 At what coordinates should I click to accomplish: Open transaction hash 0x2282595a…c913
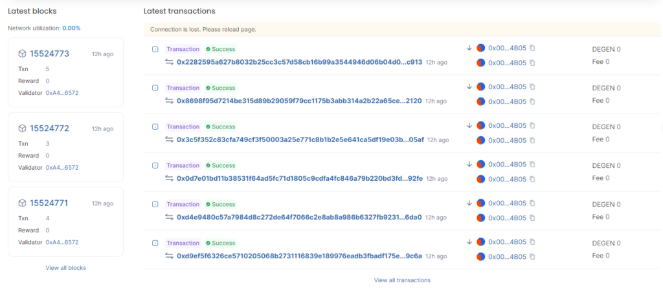click(299, 63)
